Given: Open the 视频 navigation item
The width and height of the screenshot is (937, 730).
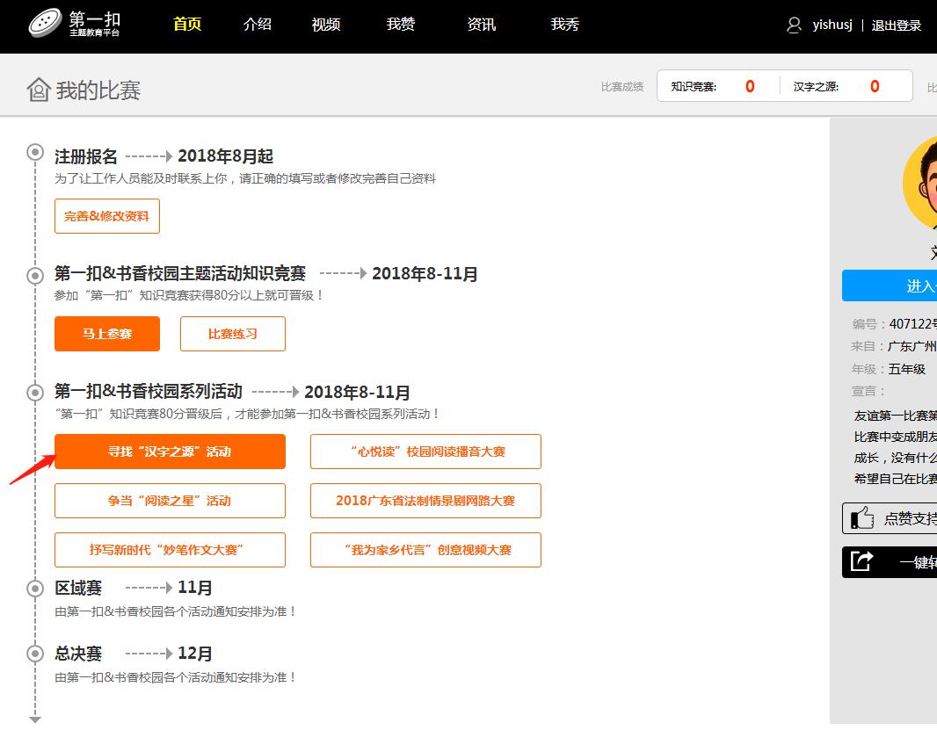Looking at the screenshot, I should (x=326, y=25).
